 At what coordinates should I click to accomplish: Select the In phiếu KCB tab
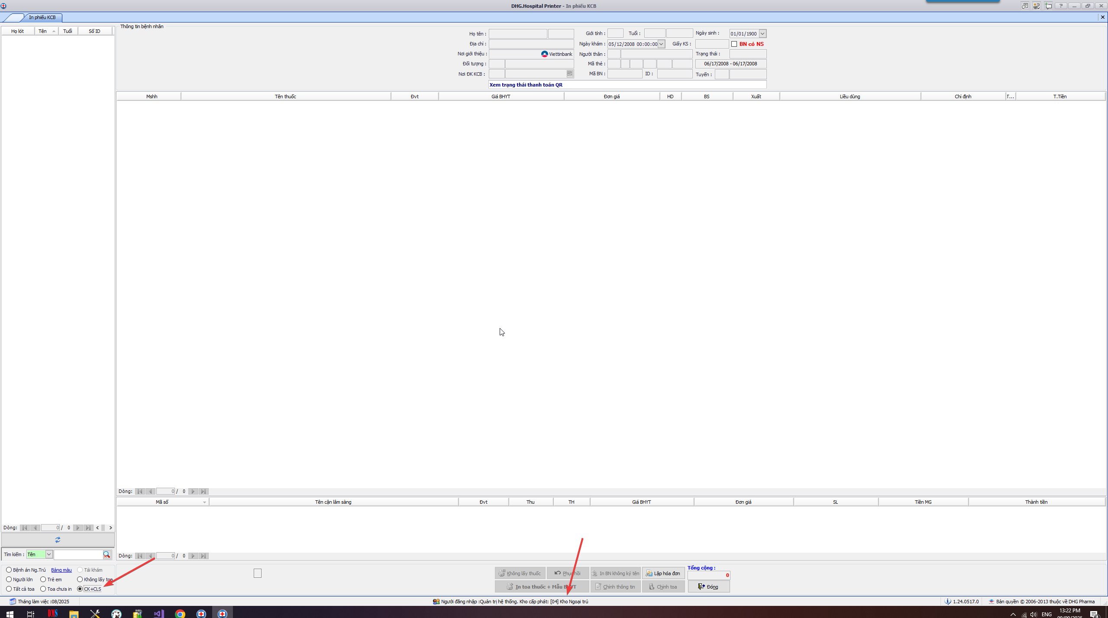42,17
